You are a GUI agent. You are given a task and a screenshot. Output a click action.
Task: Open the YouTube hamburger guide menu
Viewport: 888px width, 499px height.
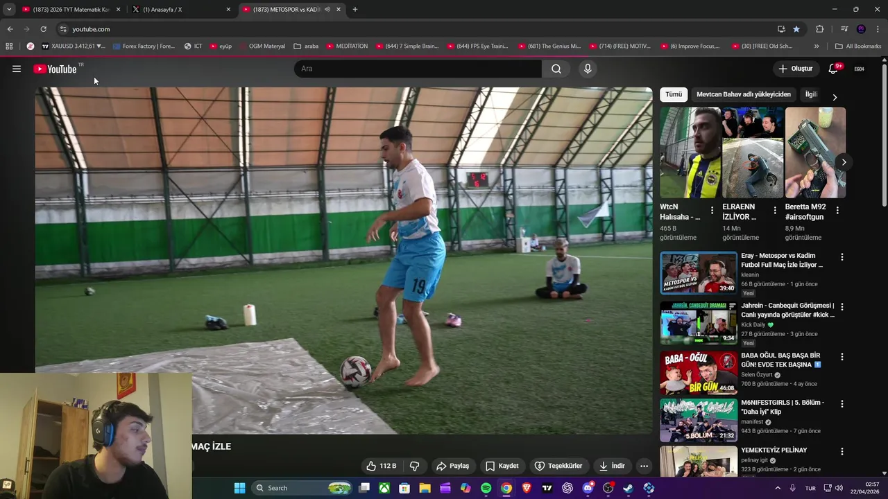click(17, 69)
